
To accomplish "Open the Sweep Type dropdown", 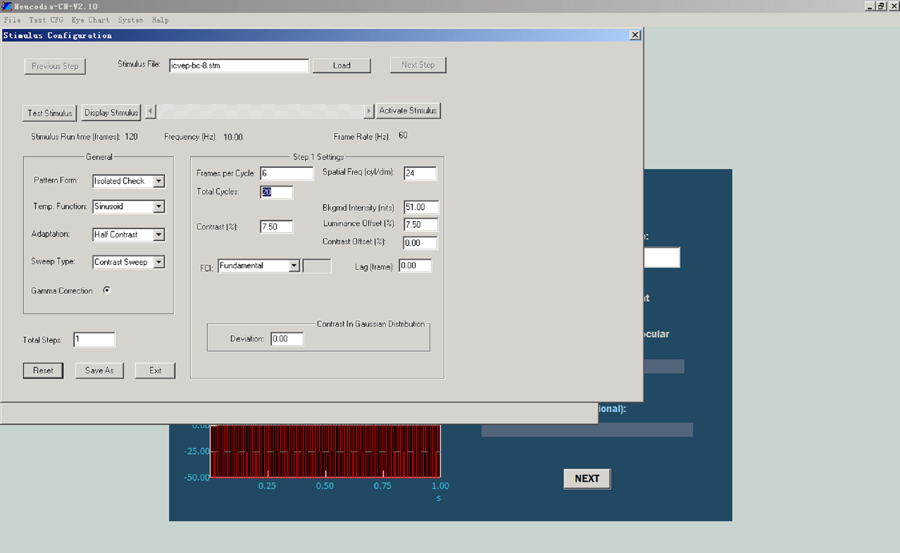I will (x=159, y=262).
